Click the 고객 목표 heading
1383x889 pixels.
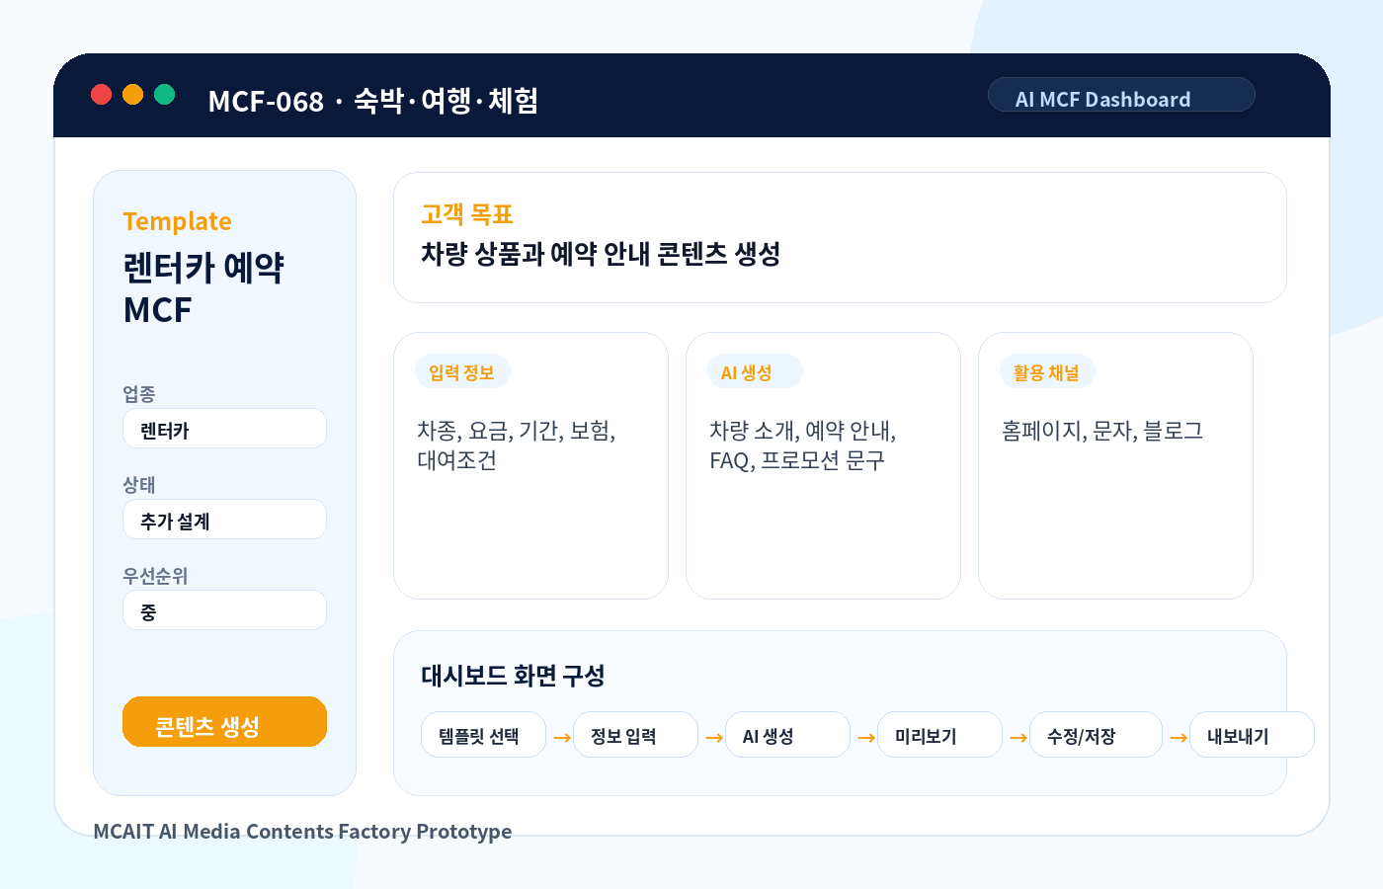click(x=467, y=214)
